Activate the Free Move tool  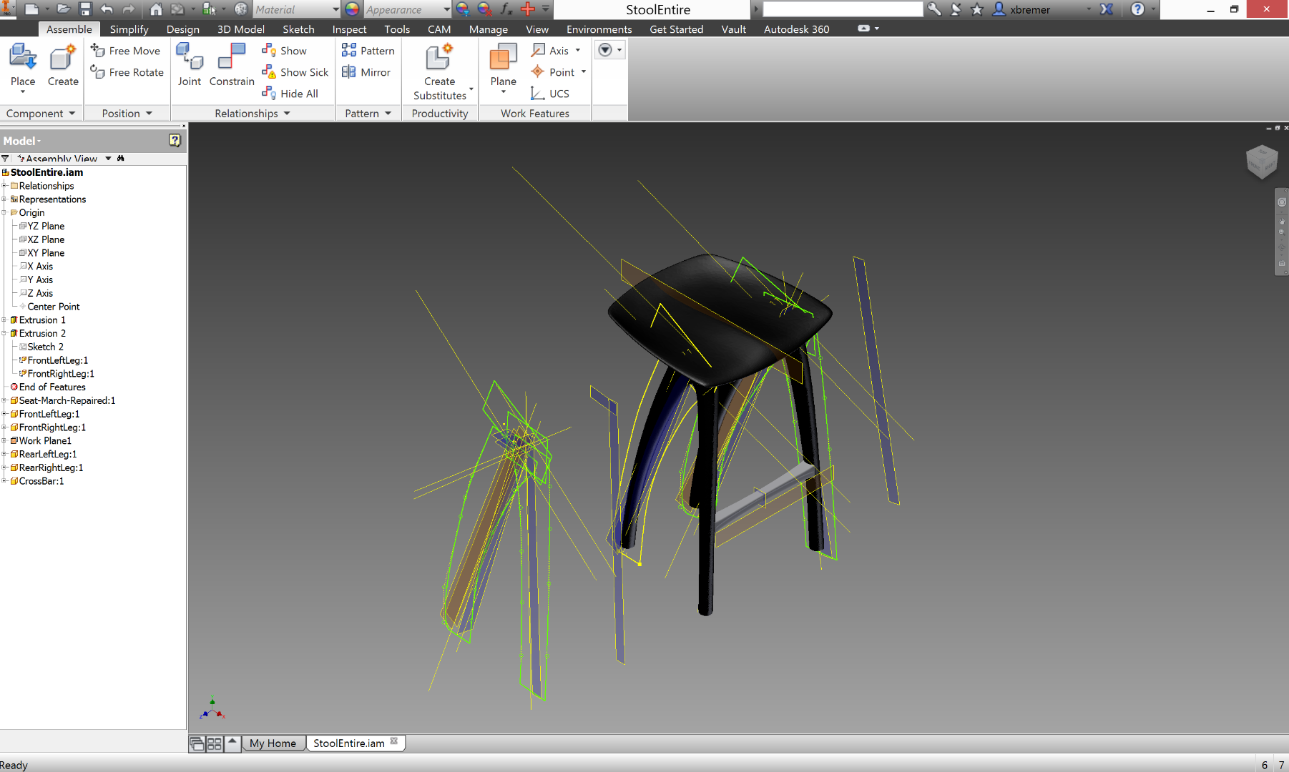click(126, 51)
